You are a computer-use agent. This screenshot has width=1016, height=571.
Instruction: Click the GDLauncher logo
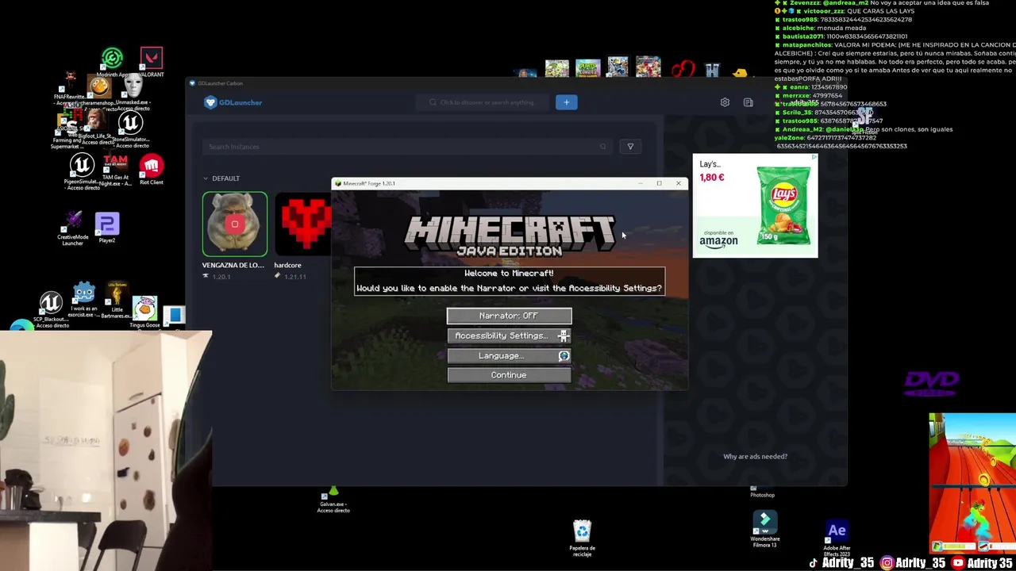[x=233, y=102]
